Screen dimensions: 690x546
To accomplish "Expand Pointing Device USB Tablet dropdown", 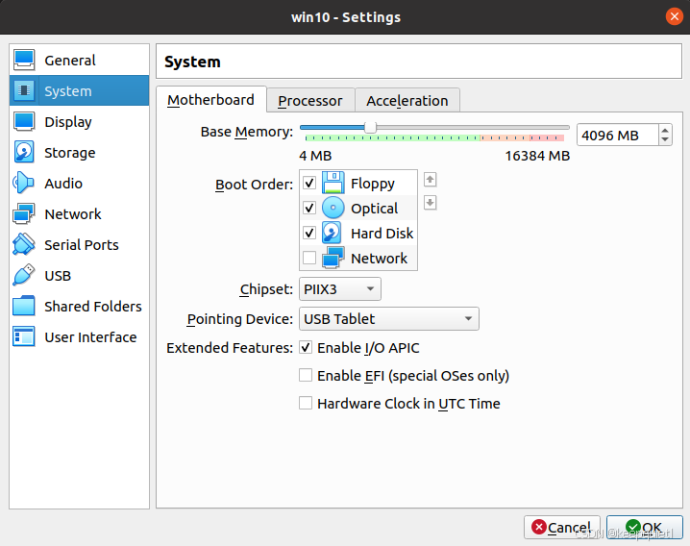I will point(387,319).
